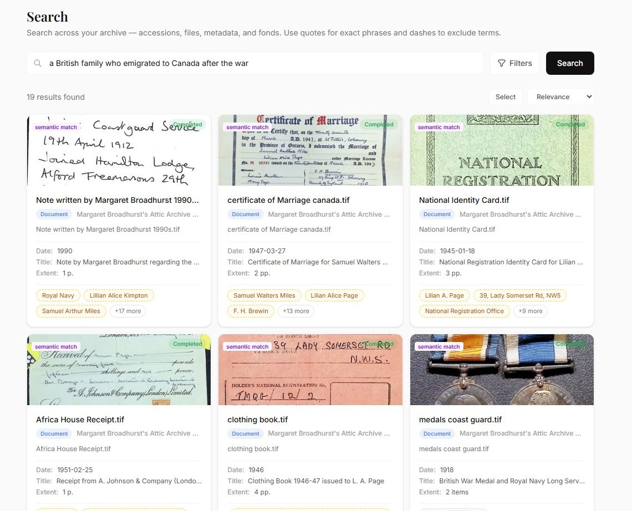
Task: Click the magnifier icon in search box
Action: (x=38, y=63)
